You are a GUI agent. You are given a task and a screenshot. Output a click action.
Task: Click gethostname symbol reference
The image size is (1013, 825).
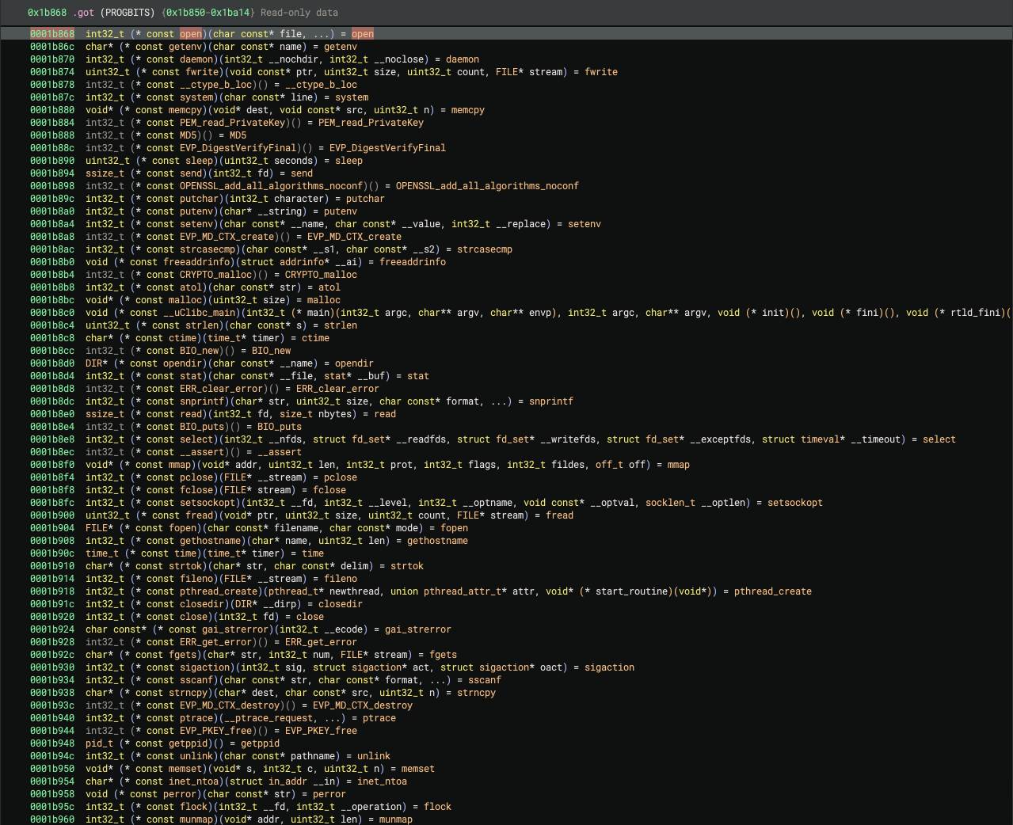437,541
